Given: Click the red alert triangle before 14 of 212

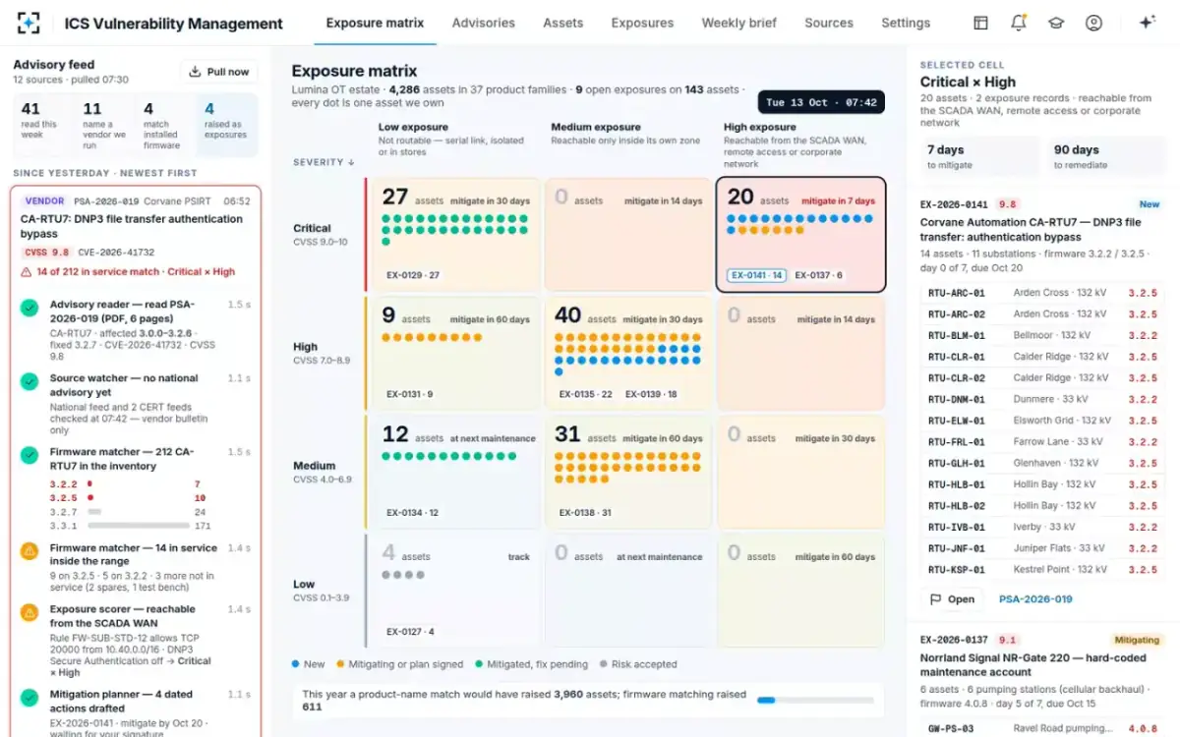Looking at the screenshot, I should coord(27,272).
